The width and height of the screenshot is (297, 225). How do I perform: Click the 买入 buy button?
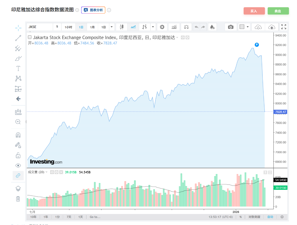pyautogui.click(x=254, y=11)
